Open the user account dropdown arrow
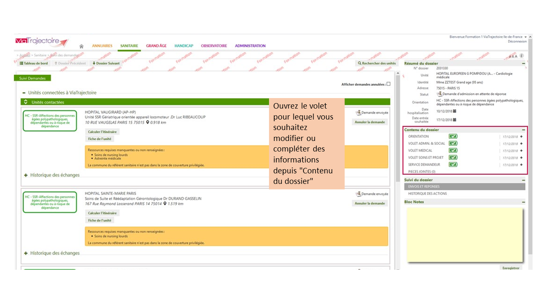The width and height of the screenshot is (538, 303). 525,37
